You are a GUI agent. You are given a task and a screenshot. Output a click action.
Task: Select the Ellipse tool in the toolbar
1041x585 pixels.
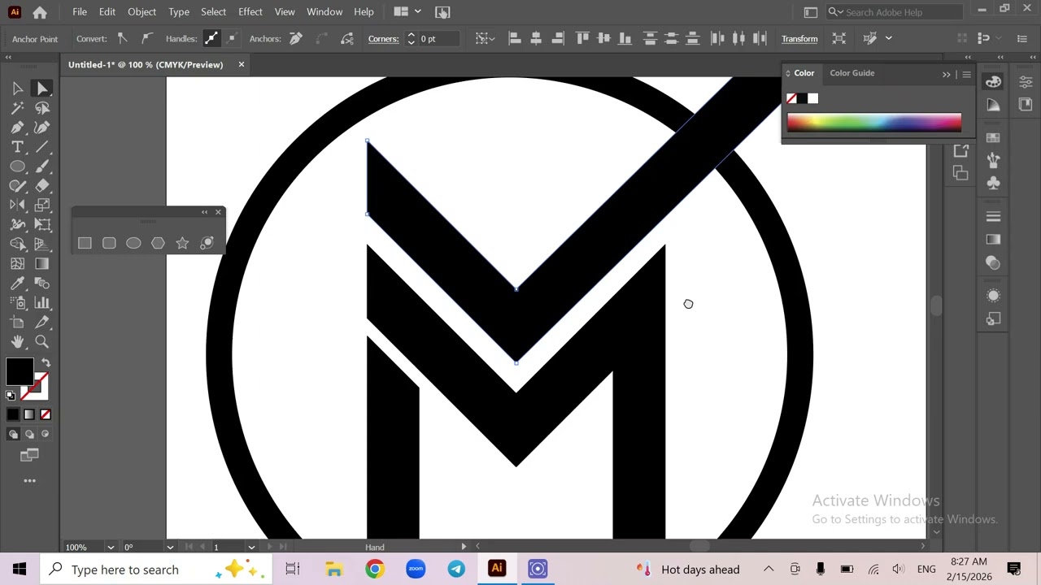point(18,167)
